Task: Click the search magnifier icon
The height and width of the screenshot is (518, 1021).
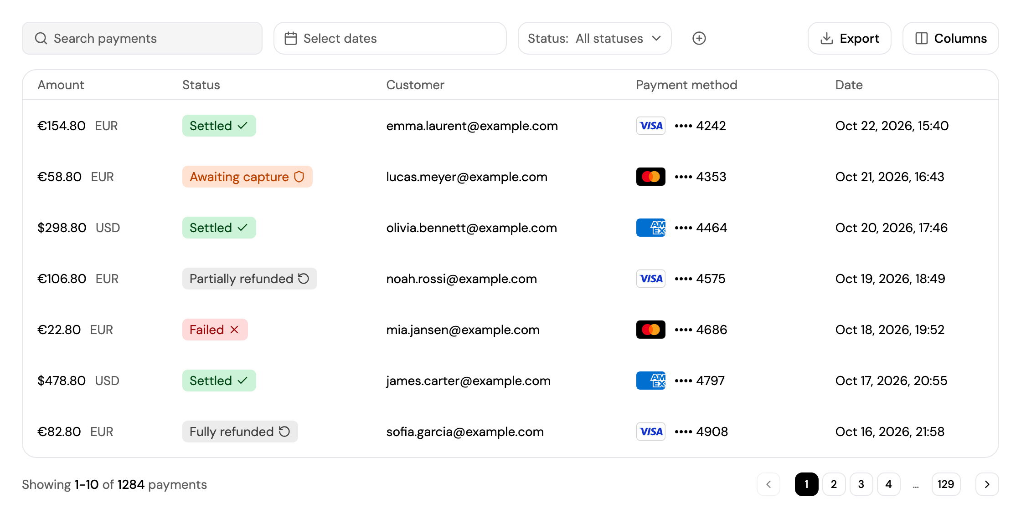Action: (41, 38)
